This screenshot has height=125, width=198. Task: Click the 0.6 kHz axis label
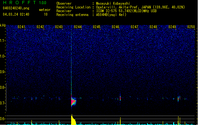(x=3, y=119)
